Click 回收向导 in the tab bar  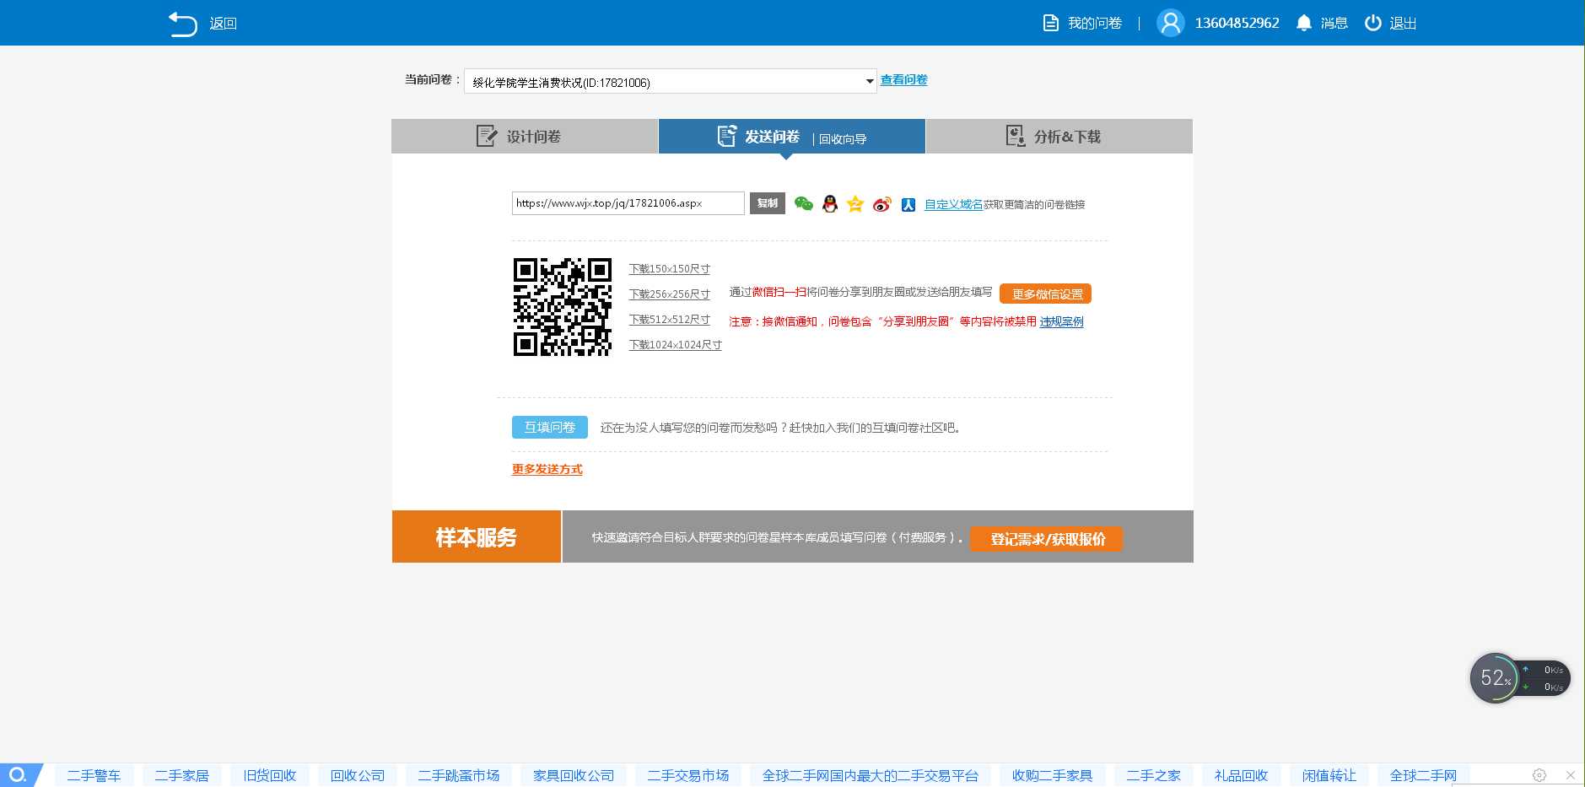[843, 139]
